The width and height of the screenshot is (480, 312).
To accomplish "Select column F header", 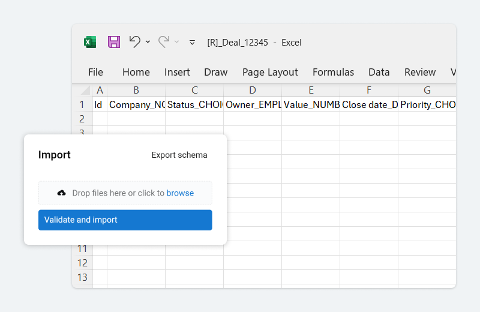I will click(369, 90).
